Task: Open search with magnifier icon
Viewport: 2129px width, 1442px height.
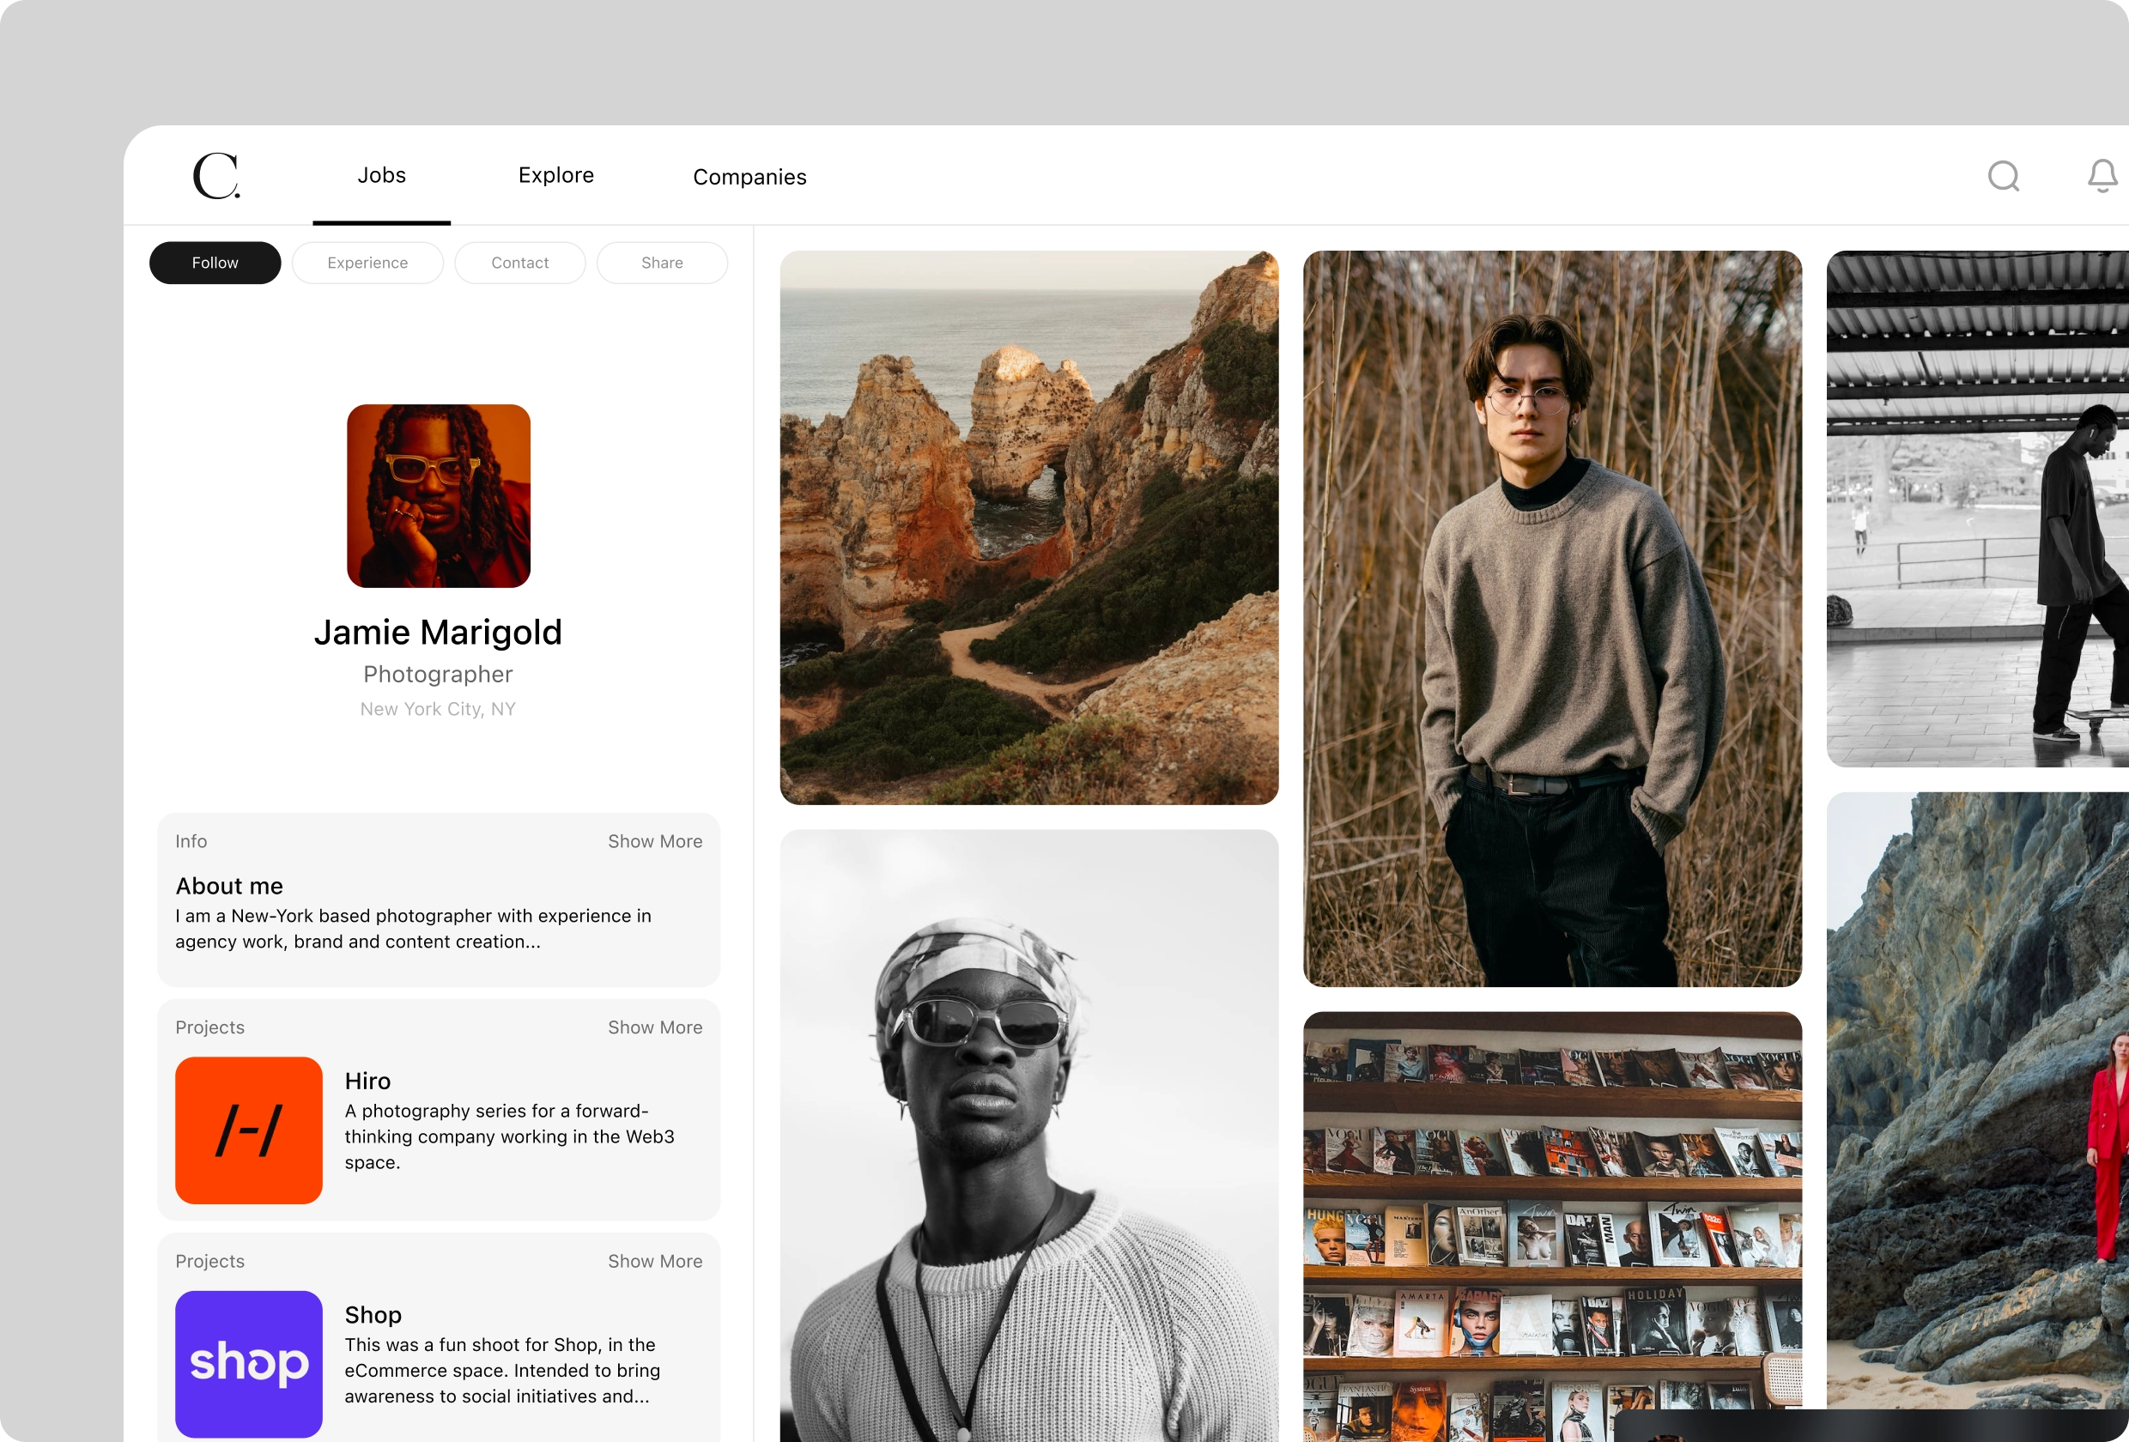Action: click(x=2003, y=176)
